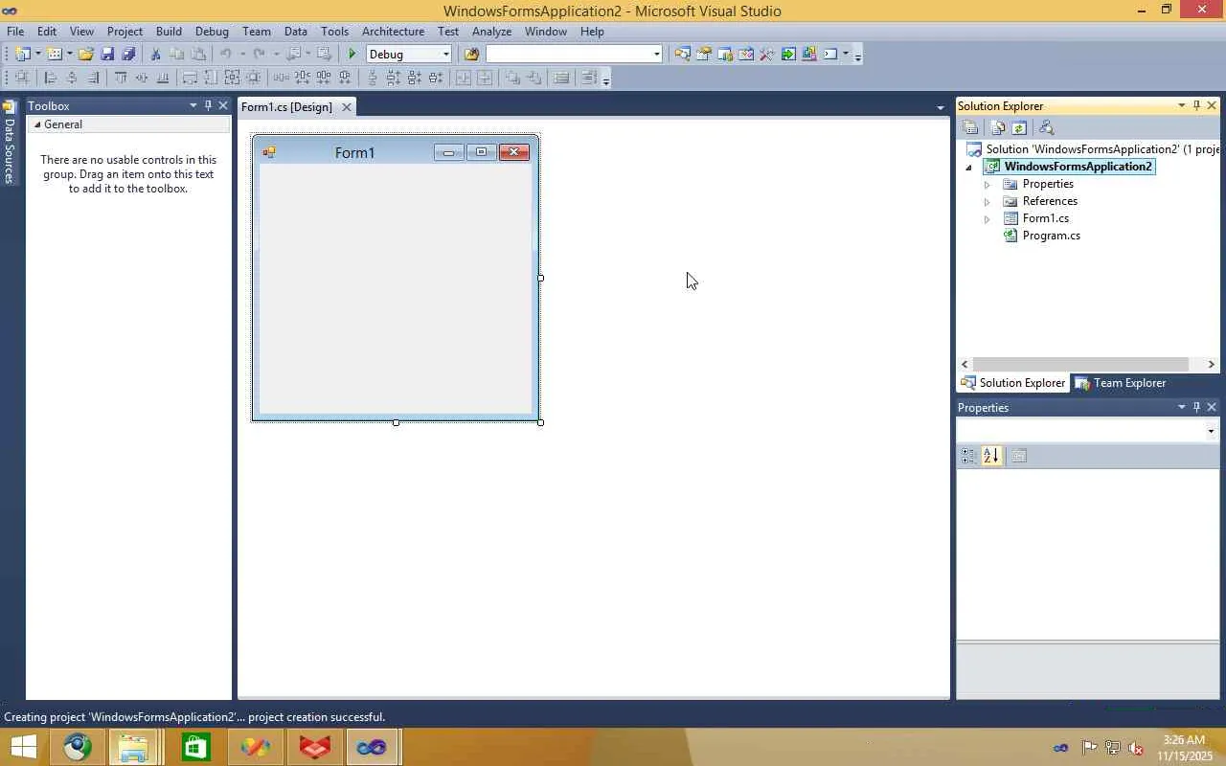Open the Tools menu
This screenshot has height=766, width=1226.
[334, 32]
